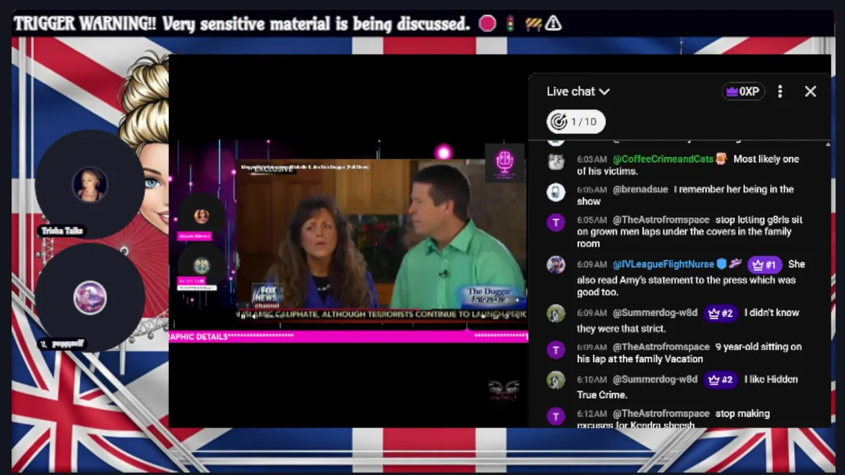
Task: Click the warning triangle icon in the banner
Action: click(553, 24)
